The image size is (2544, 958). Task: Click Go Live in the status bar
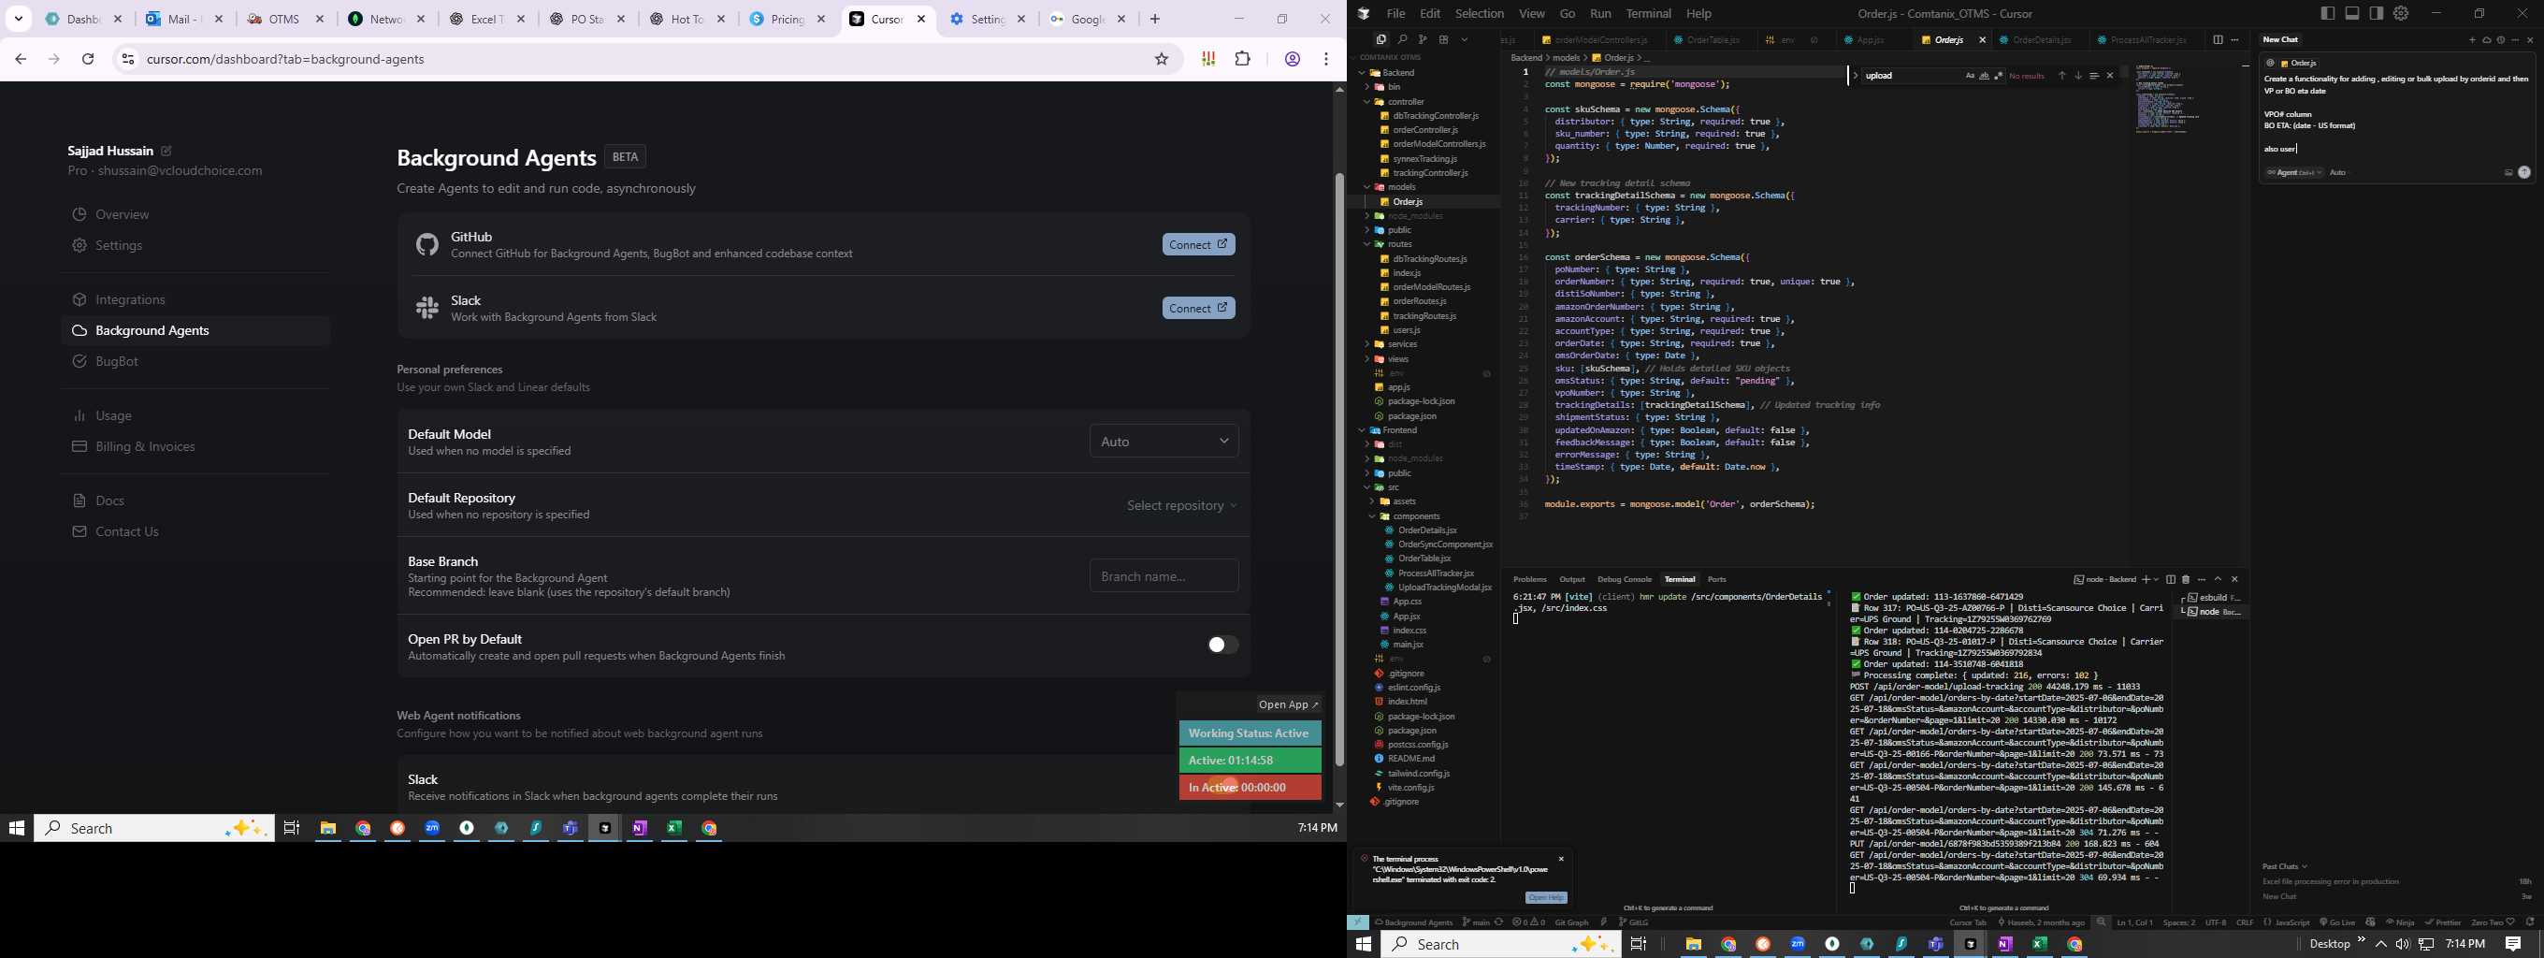coord(2337,922)
